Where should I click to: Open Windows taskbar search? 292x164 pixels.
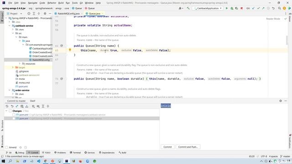tap(10, 161)
